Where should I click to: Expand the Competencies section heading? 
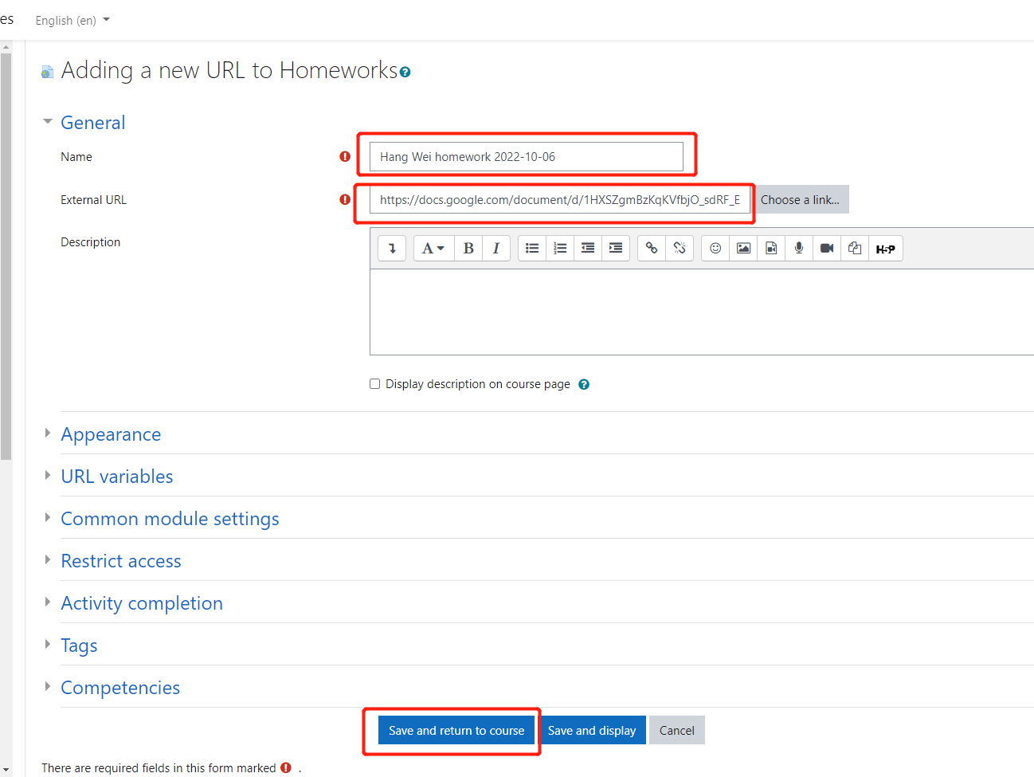(120, 687)
